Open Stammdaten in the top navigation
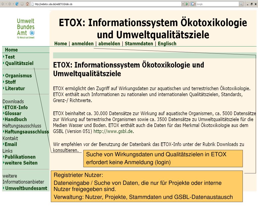 pyautogui.click(x=139, y=44)
